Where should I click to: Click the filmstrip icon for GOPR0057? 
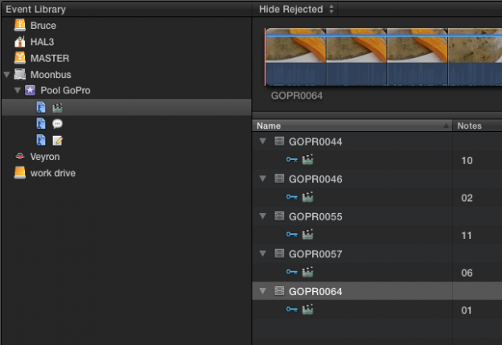click(x=279, y=253)
